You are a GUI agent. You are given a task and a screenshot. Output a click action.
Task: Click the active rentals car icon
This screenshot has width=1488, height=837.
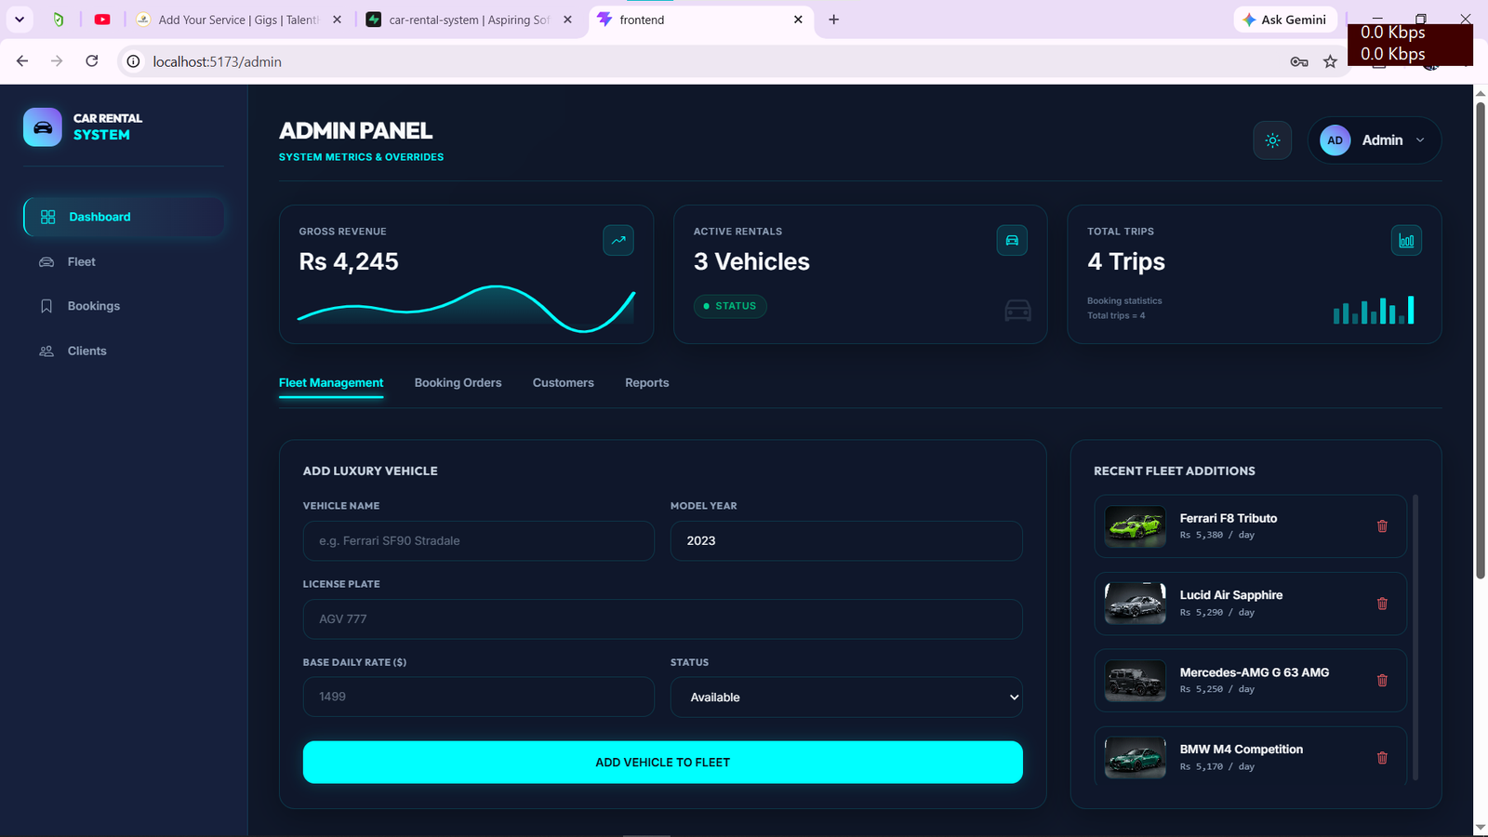pos(1012,240)
